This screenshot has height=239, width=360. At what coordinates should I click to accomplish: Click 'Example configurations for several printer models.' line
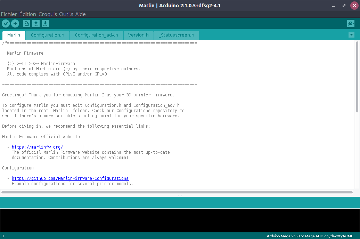click(x=72, y=184)
